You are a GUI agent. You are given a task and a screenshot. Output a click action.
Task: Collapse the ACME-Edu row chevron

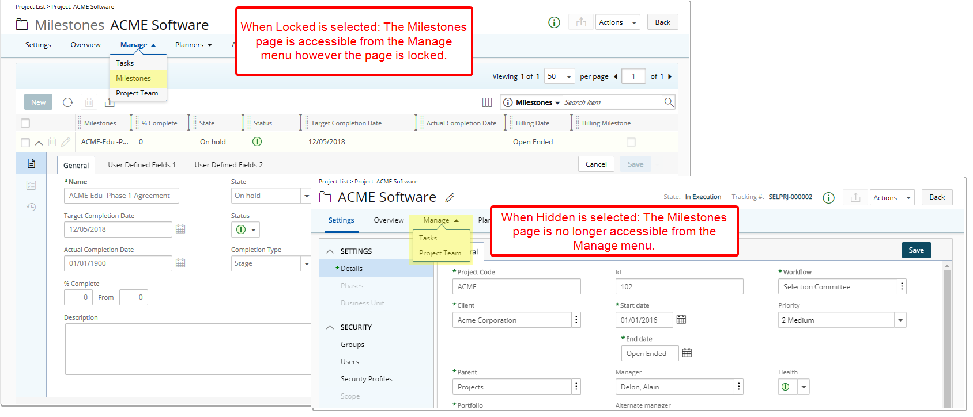(x=39, y=143)
